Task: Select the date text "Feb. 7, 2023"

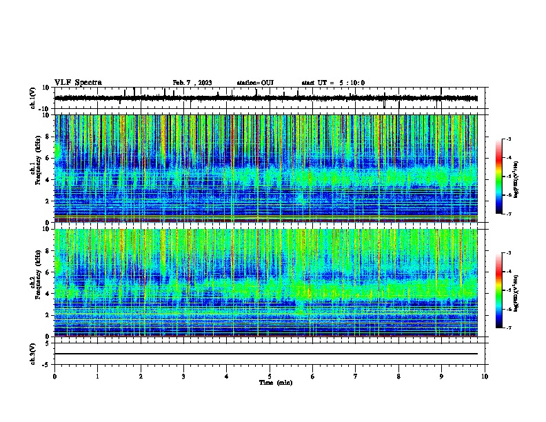Action: coord(192,83)
